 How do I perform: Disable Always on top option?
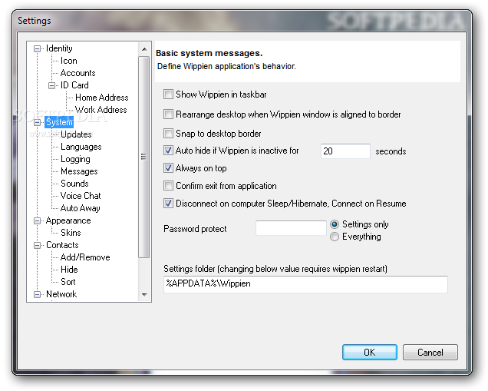(168, 168)
